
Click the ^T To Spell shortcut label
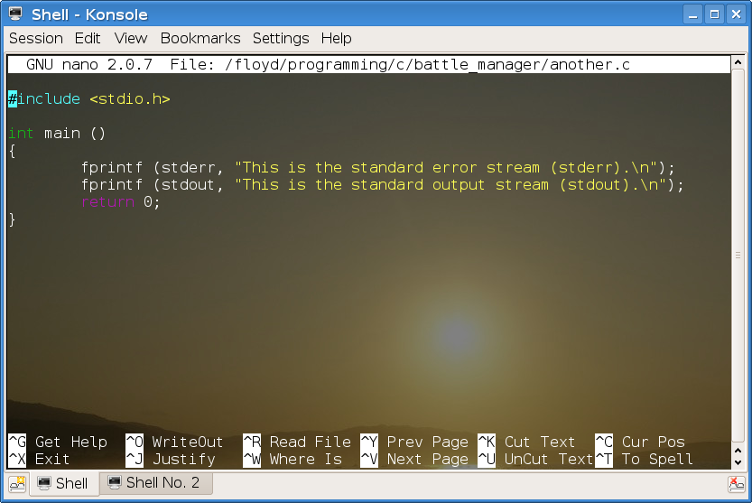point(644,460)
